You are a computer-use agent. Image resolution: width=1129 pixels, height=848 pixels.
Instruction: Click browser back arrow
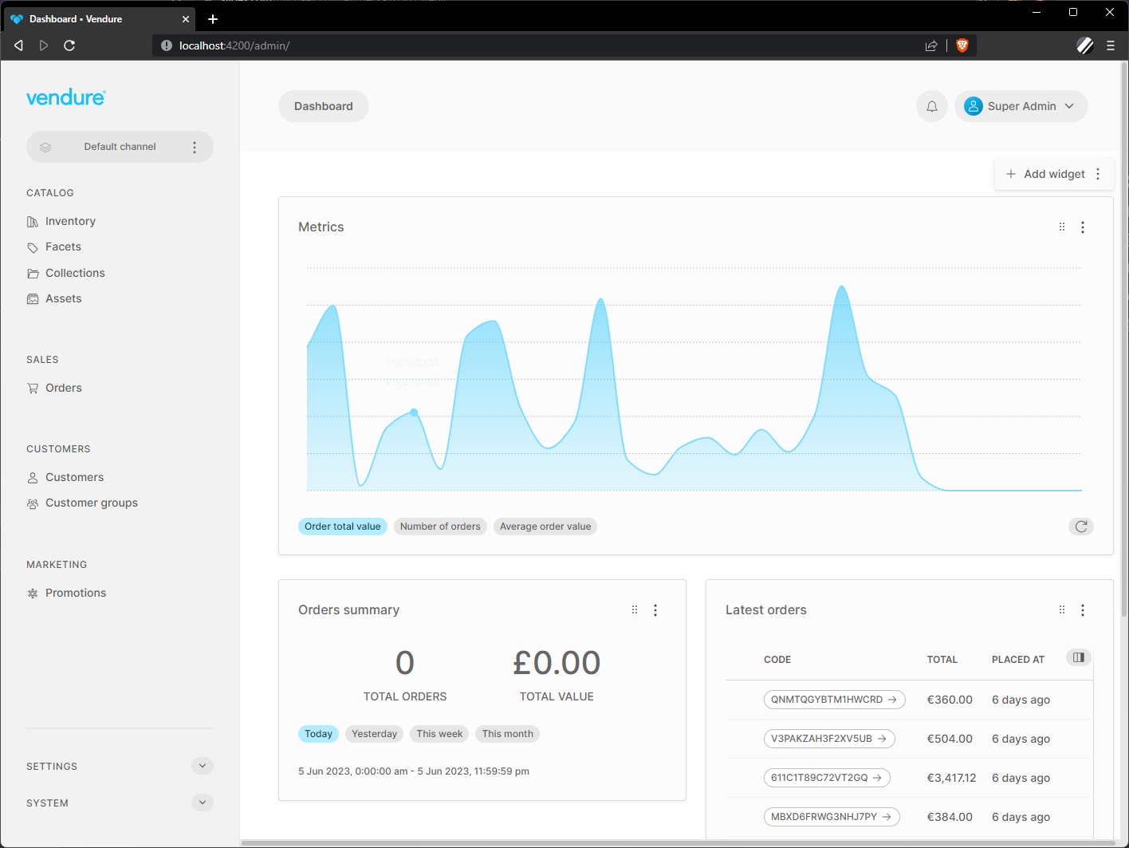tap(18, 45)
